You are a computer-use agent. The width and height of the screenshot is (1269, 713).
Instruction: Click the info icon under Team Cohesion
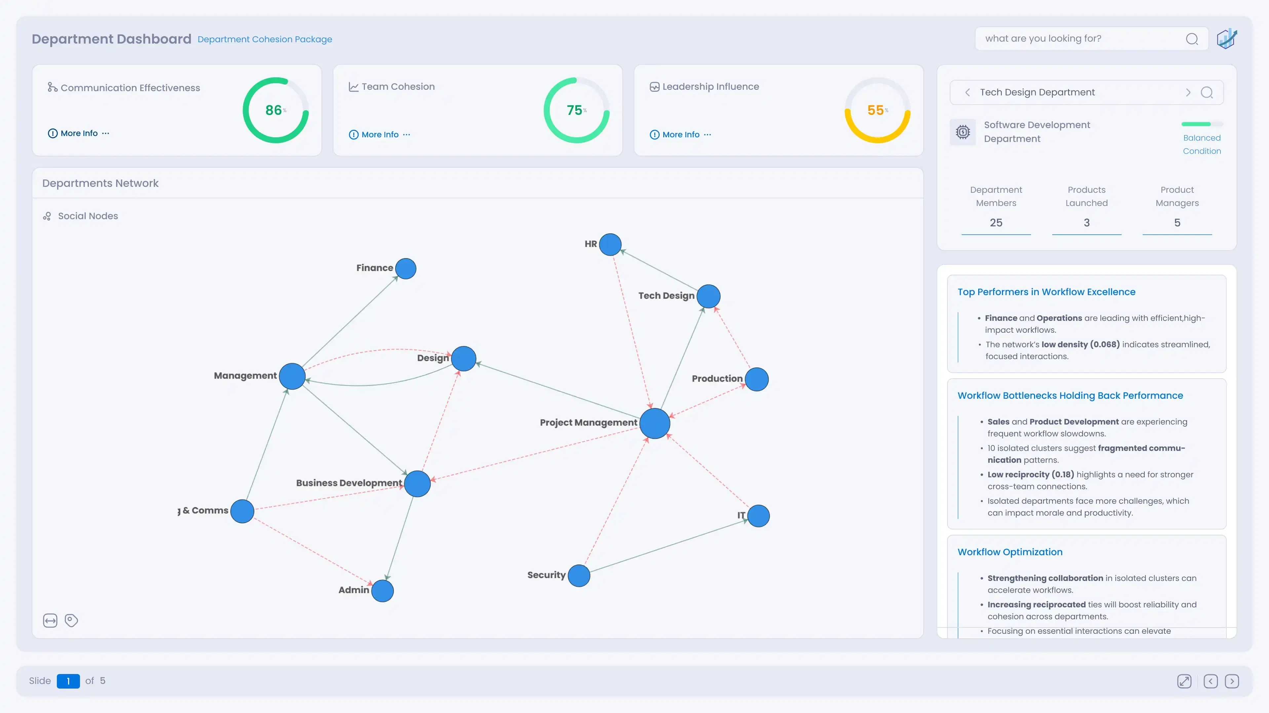(x=354, y=135)
